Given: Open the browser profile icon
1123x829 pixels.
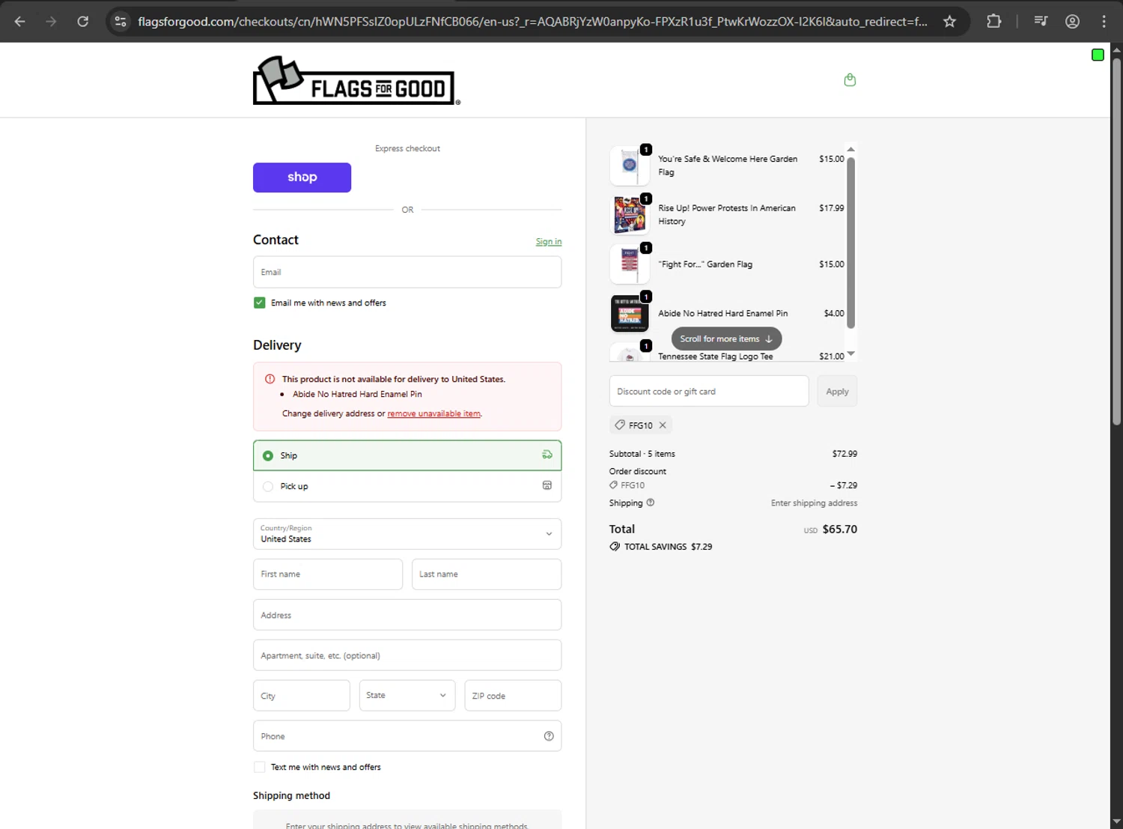Looking at the screenshot, I should click(x=1072, y=22).
